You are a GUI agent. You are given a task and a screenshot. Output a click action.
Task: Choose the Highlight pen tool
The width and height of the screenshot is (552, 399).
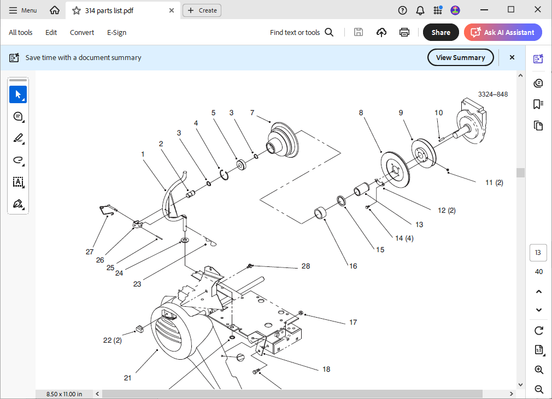18,138
